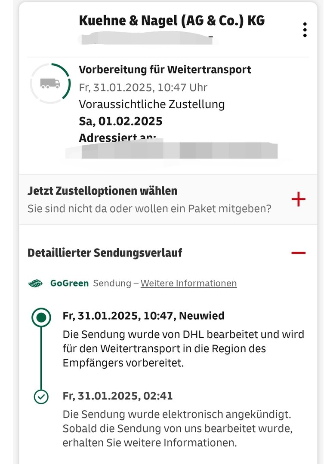Tap the Kuehne & Nagel sender title
The height and width of the screenshot is (464, 336).
pos(172,21)
